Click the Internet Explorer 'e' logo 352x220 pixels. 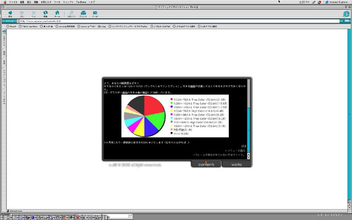point(346,14)
